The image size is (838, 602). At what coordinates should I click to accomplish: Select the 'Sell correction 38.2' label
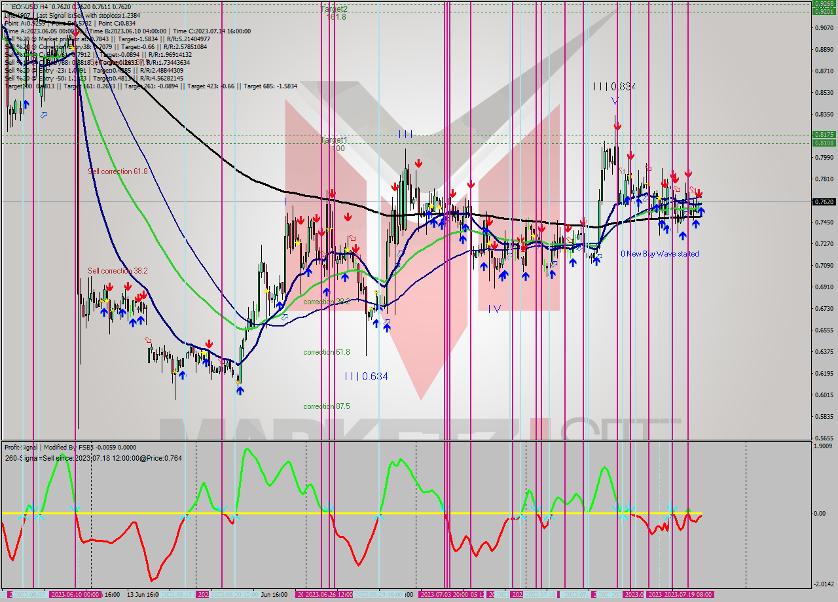coord(118,271)
